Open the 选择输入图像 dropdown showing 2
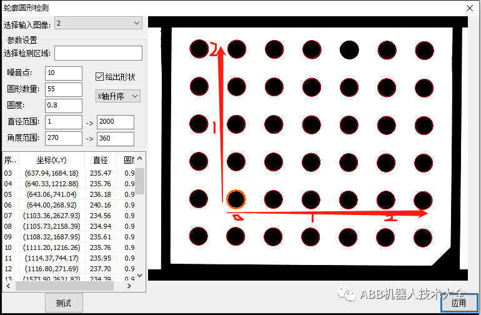The width and height of the screenshot is (481, 315). click(x=98, y=23)
